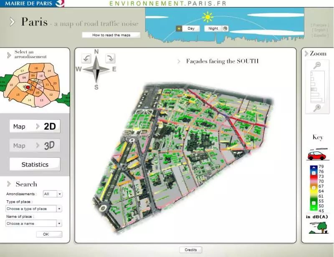Rotate the map counter-clockwise with left arrow

pos(86,58)
